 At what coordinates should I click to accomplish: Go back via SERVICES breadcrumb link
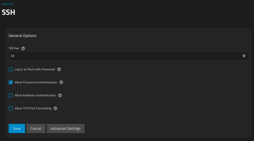click(x=8, y=4)
